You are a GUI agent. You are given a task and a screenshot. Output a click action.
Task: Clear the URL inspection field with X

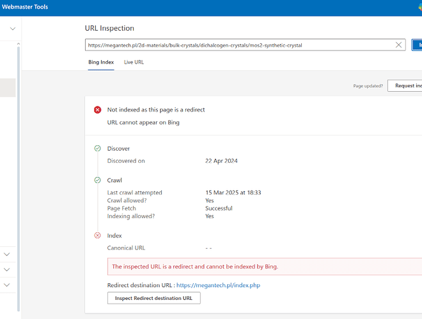click(398, 45)
